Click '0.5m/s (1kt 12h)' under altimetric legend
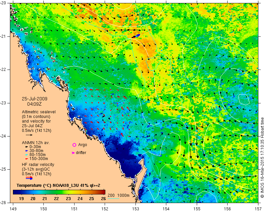 click(x=36, y=130)
